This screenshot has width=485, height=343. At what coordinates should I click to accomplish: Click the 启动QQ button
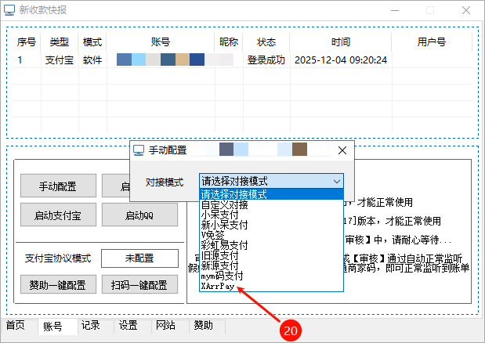(x=134, y=215)
